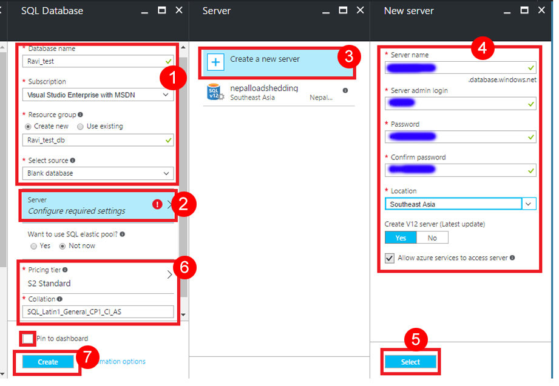Click the Select button in New server
This screenshot has width=559, height=386.
(410, 362)
